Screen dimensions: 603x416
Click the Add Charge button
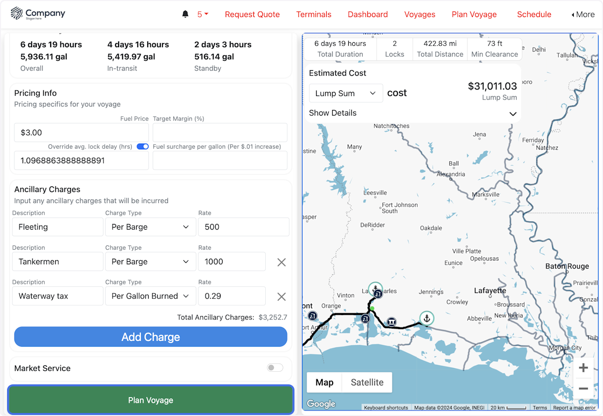[150, 337]
